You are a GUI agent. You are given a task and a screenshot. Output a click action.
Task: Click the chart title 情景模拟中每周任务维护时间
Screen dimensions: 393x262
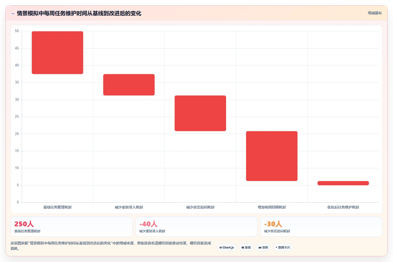(79, 14)
